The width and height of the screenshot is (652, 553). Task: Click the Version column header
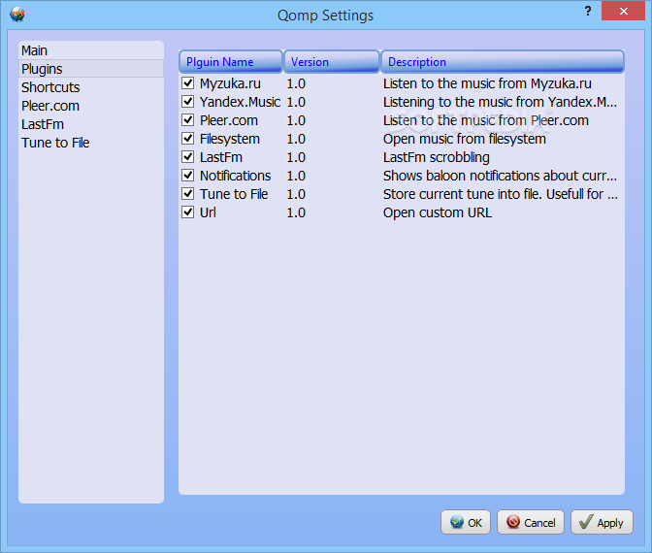point(332,61)
